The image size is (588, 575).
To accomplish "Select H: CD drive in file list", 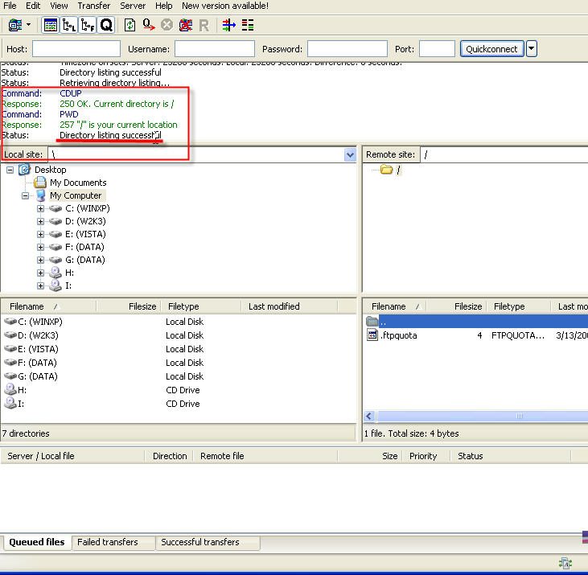I will 22,390.
